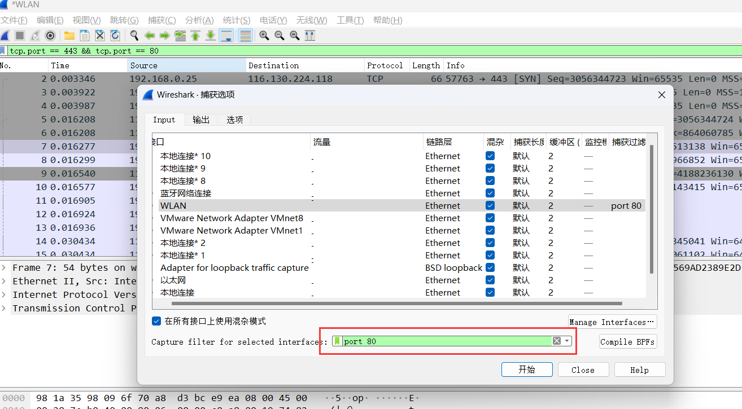Image resolution: width=742 pixels, height=409 pixels.
Task: Click into the capture filter field containing port 80
Action: tap(446, 341)
